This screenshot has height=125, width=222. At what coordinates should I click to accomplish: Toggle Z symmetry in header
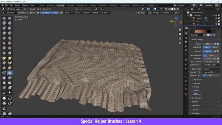coord(144,13)
